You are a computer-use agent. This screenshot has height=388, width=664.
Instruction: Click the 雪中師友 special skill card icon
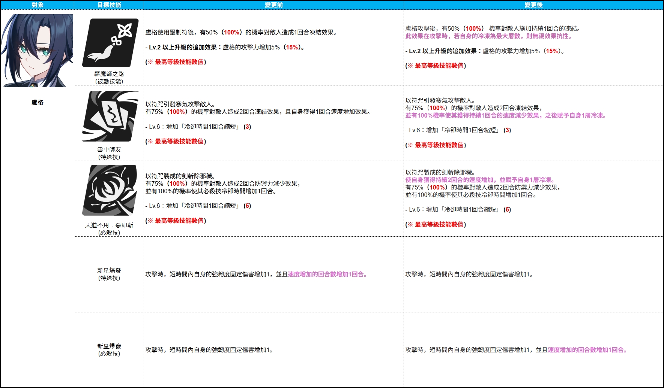(110, 116)
